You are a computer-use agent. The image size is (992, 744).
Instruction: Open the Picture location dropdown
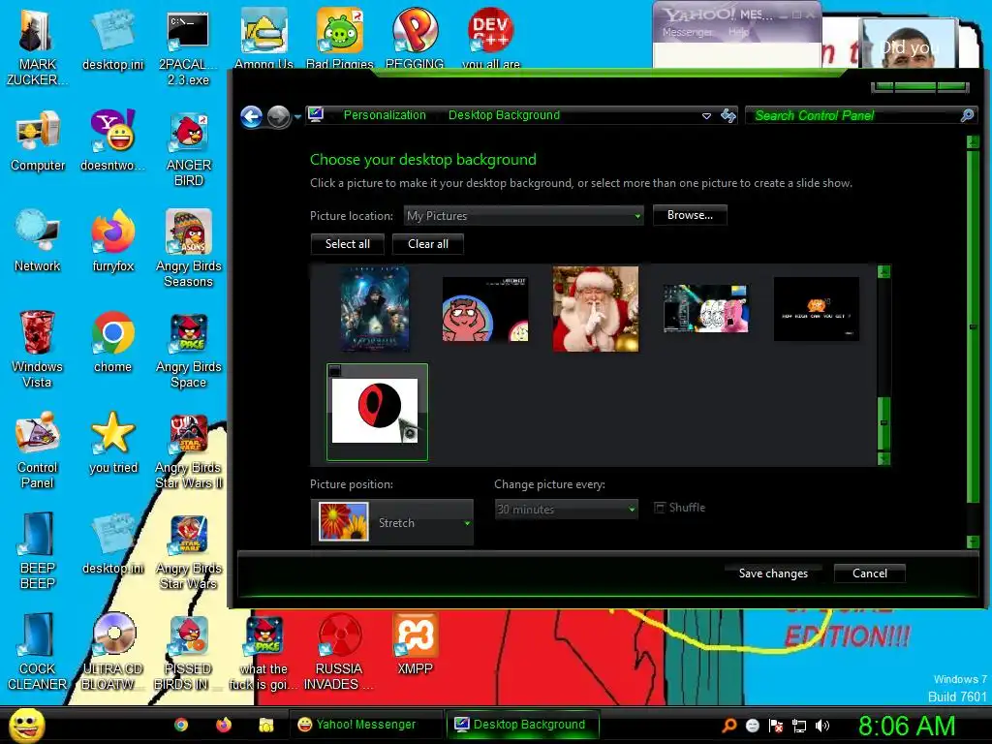[523, 216]
